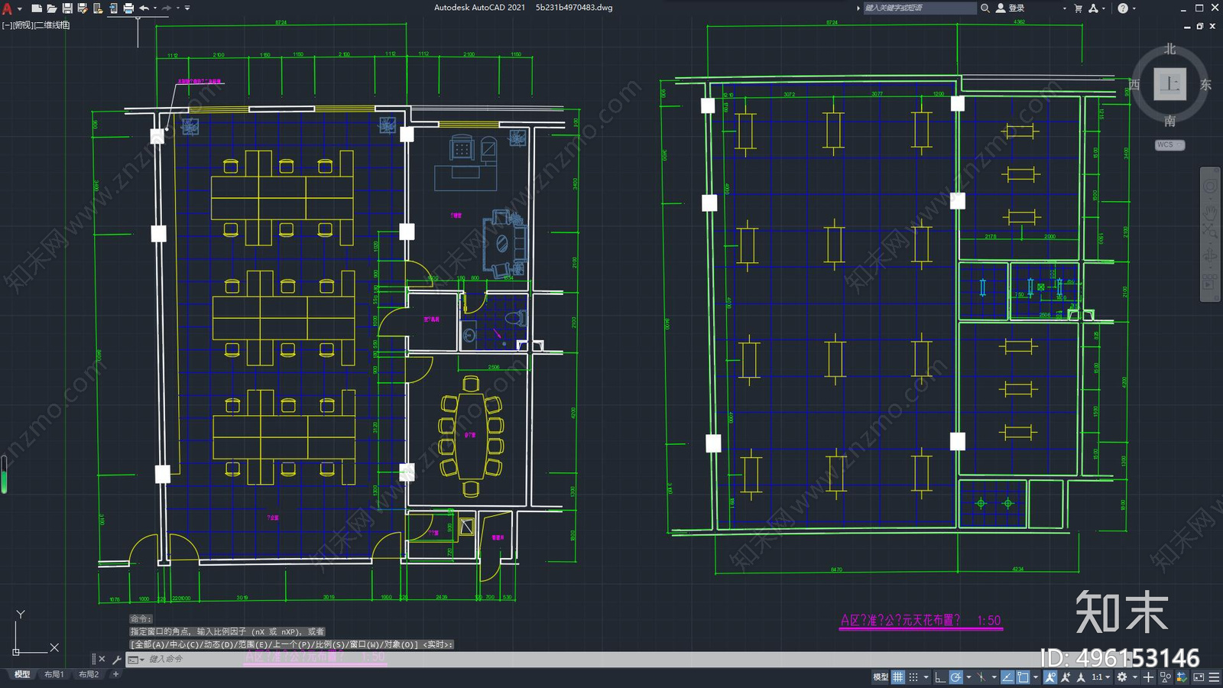The image size is (1223, 688).
Task: Toggle grid display in status bar
Action: [898, 677]
